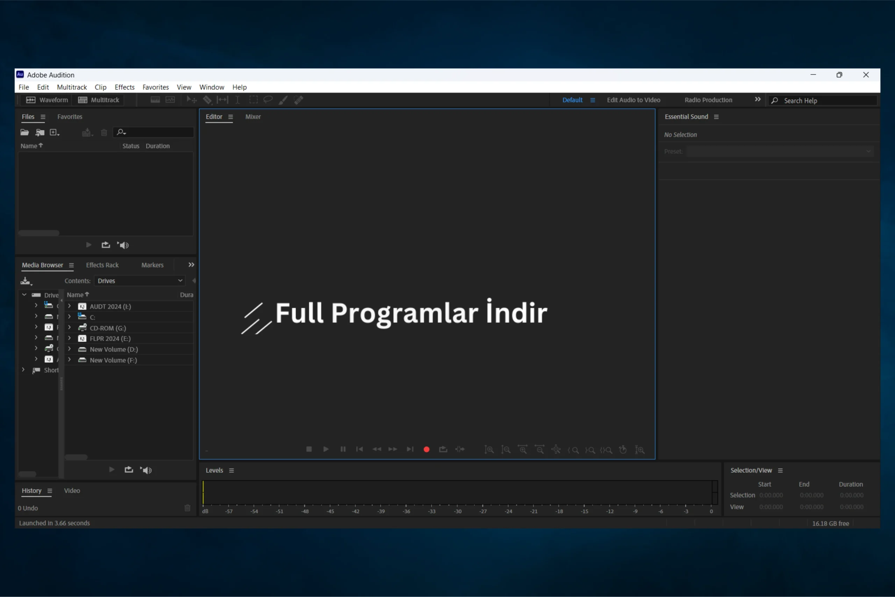Select the Spot Healing Brush tool
The width and height of the screenshot is (895, 597).
click(299, 100)
